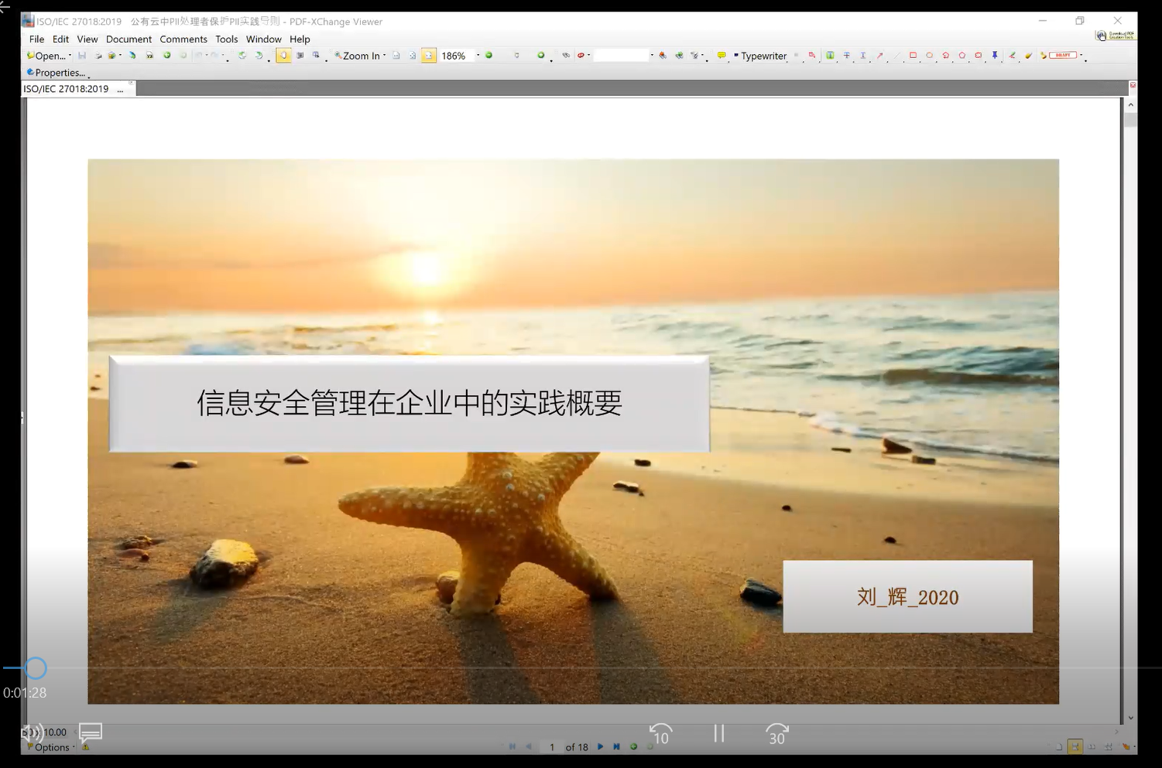Select the Hand tool in toolbar
Viewport: 1162px width, 768px height.
tap(283, 56)
